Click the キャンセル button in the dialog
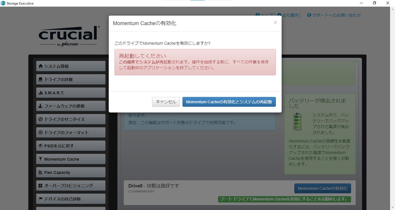 (166, 102)
